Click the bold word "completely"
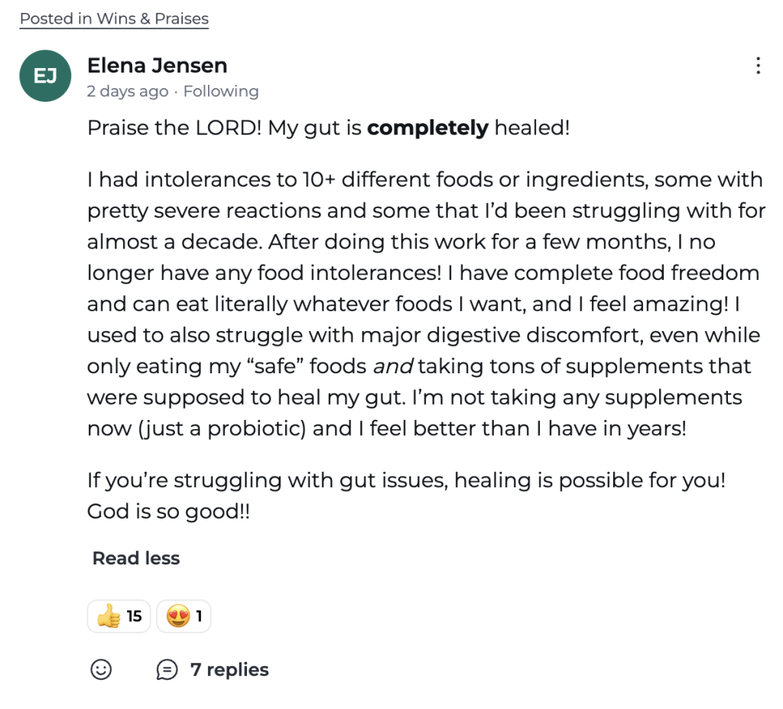This screenshot has height=709, width=783. [427, 128]
